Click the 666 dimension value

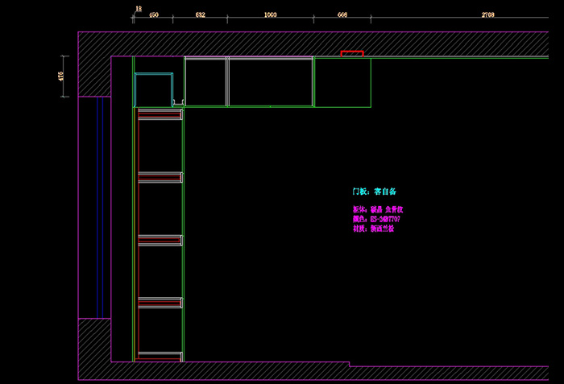[x=342, y=15]
